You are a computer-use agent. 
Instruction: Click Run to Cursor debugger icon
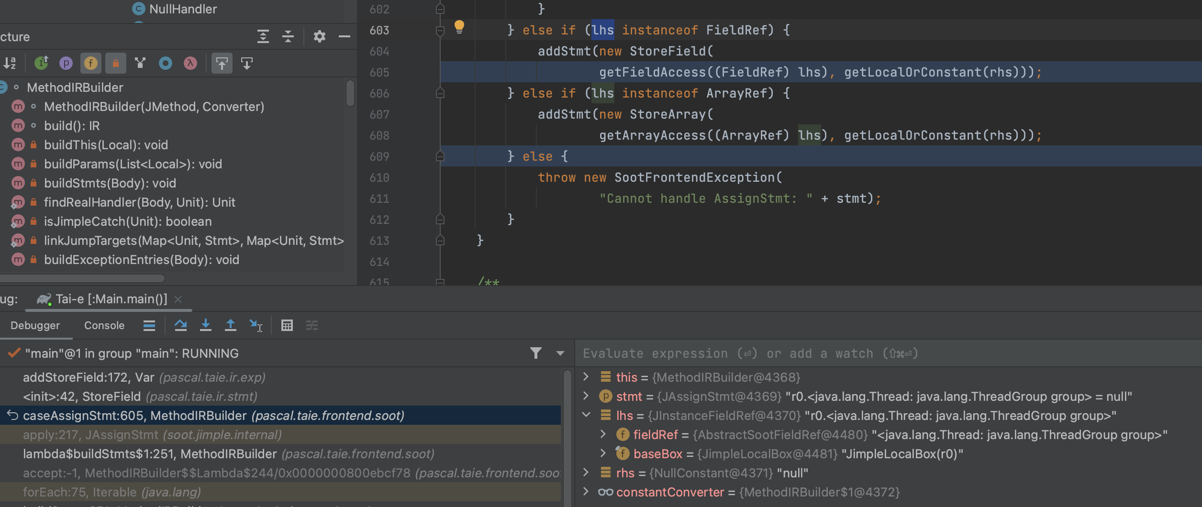pos(256,326)
